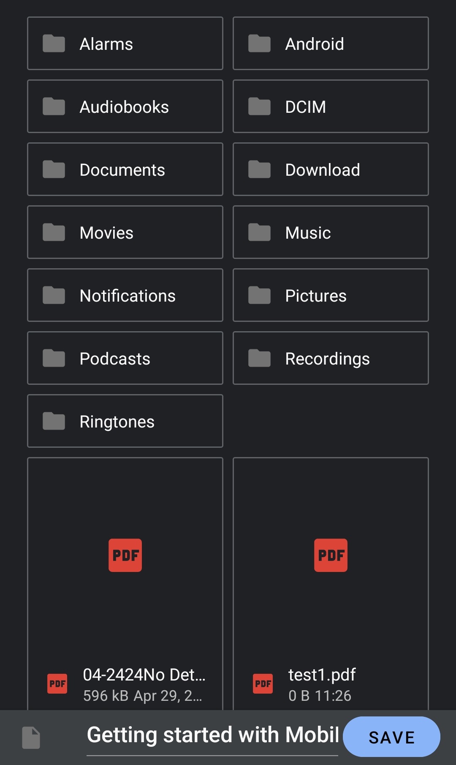Open the Download folder
The width and height of the screenshot is (456, 765).
point(330,169)
